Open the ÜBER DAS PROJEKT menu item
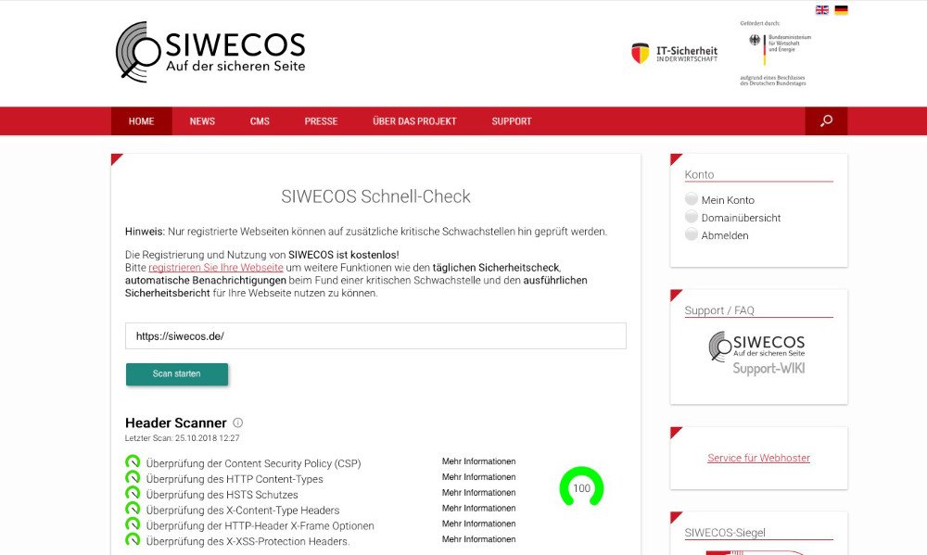Viewport: 927px width, 555px height. (414, 121)
